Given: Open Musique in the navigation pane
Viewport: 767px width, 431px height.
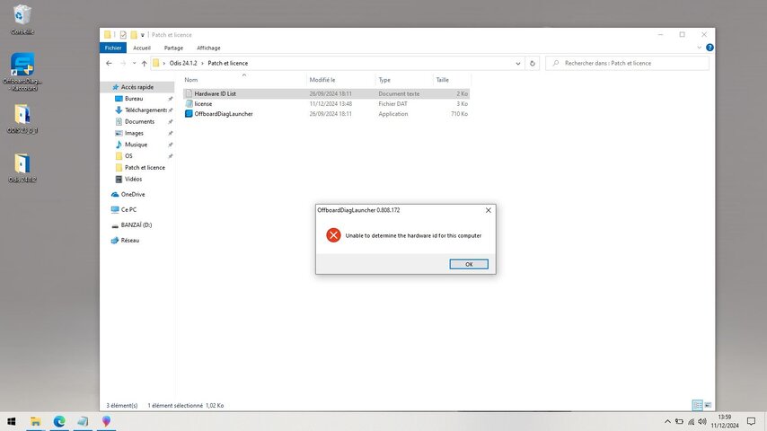Looking at the screenshot, I should point(136,145).
